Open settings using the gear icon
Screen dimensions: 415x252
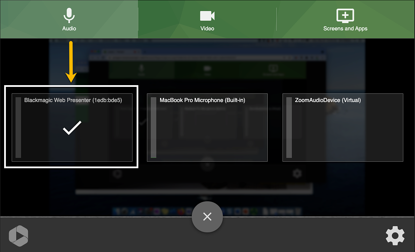[395, 236]
